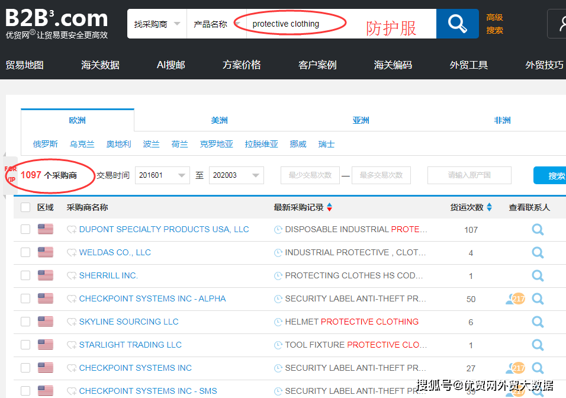Image resolution: width=566 pixels, height=398 pixels.
Task: Click the 高级搜索 advanced search link
Action: tap(494, 24)
